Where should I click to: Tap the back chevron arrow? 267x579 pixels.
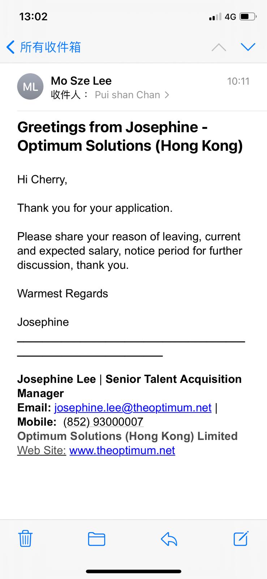tap(11, 47)
